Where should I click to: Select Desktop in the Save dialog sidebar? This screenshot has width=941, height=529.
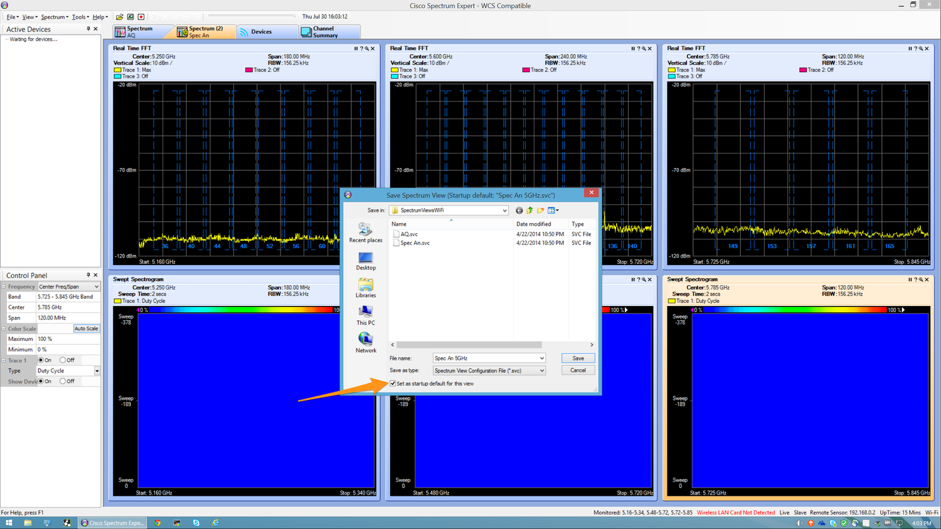366,261
